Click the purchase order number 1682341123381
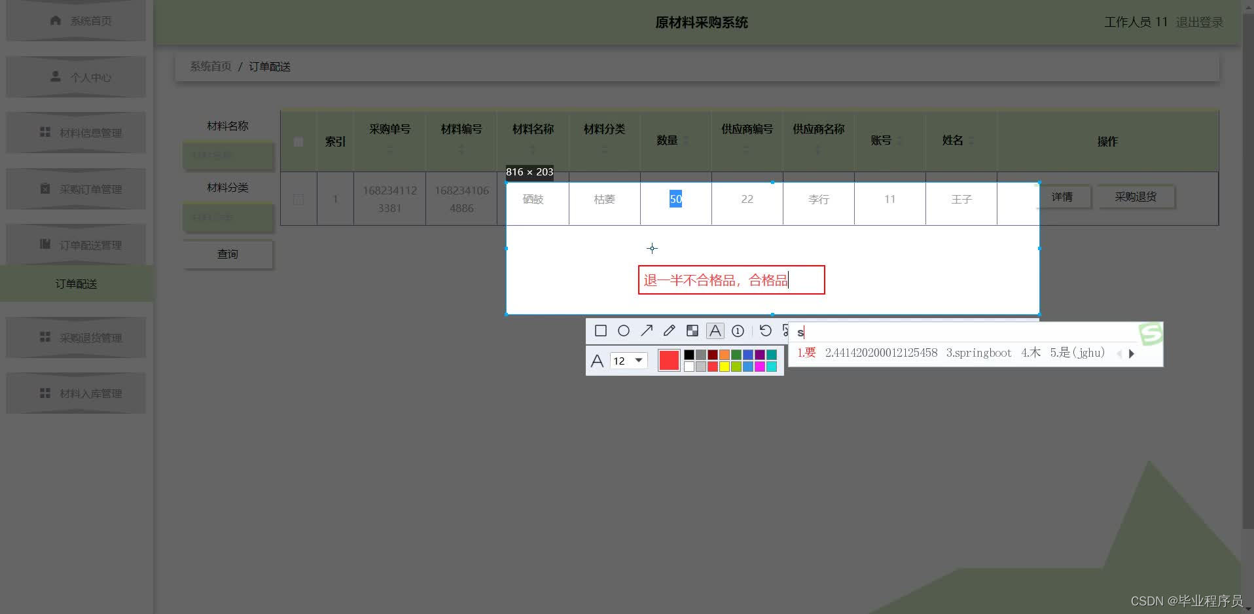 coord(389,199)
